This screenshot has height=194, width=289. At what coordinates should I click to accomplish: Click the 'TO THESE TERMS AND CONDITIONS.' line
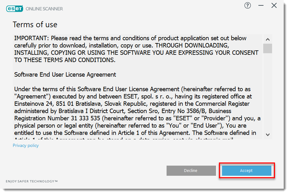(65, 60)
